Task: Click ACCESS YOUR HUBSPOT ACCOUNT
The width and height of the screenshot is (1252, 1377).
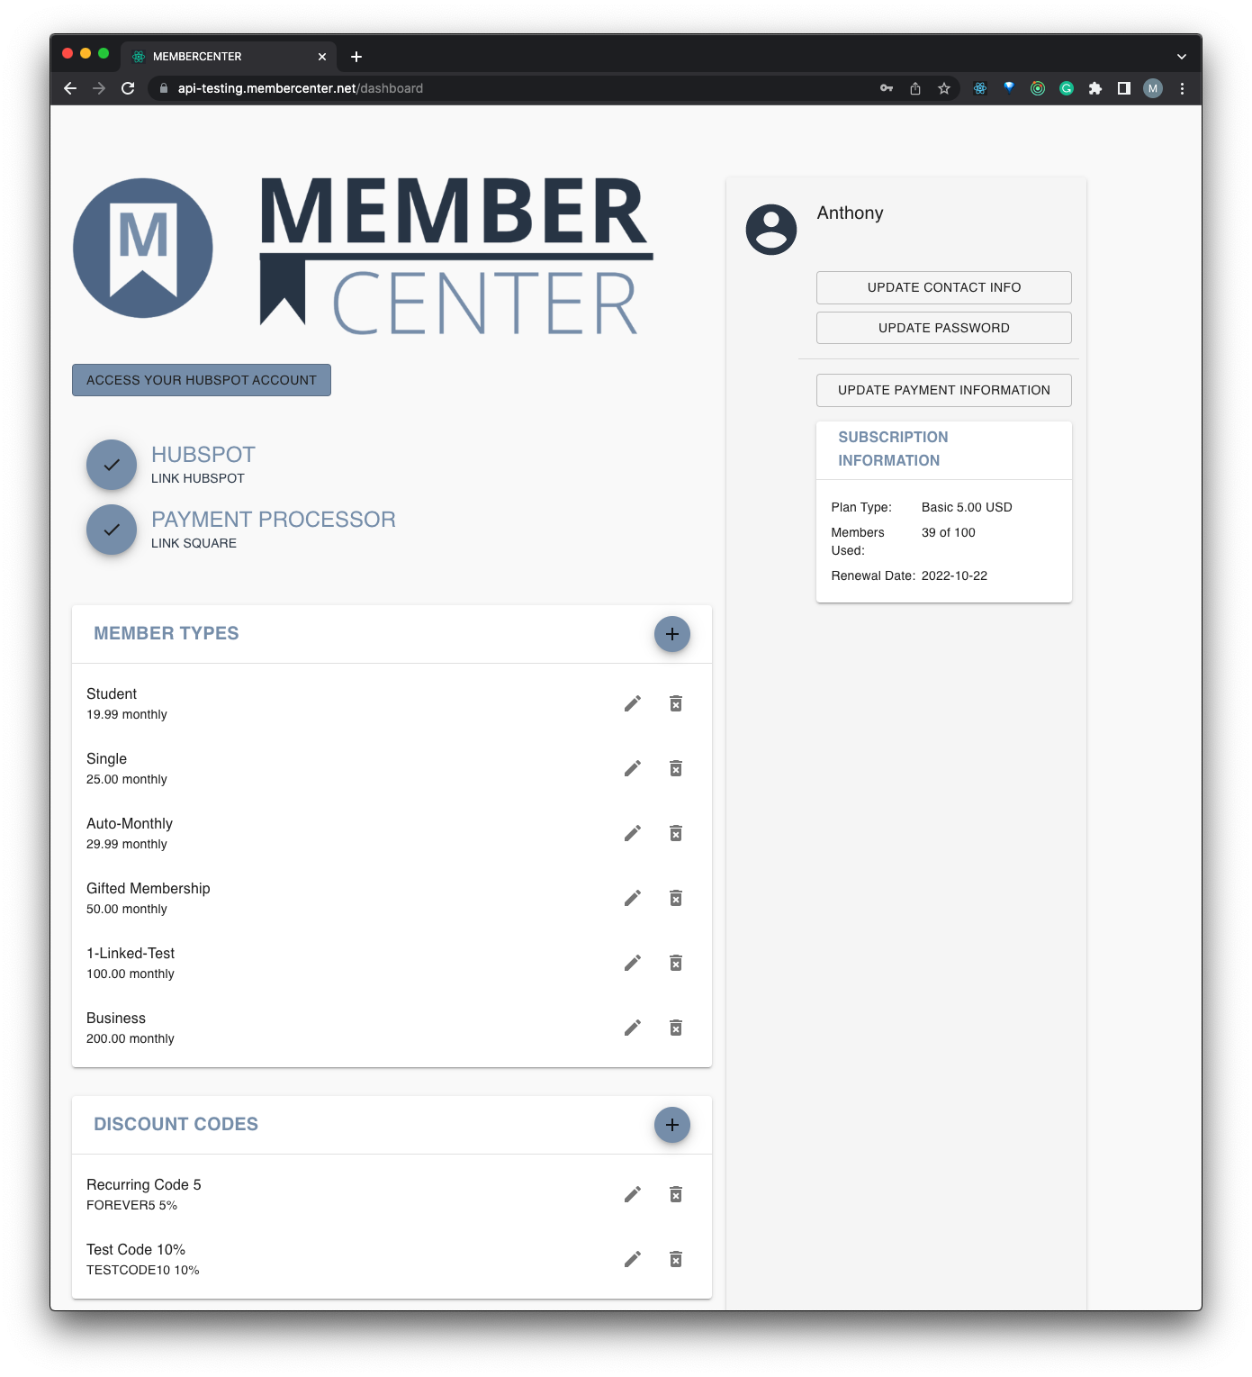Action: (201, 379)
